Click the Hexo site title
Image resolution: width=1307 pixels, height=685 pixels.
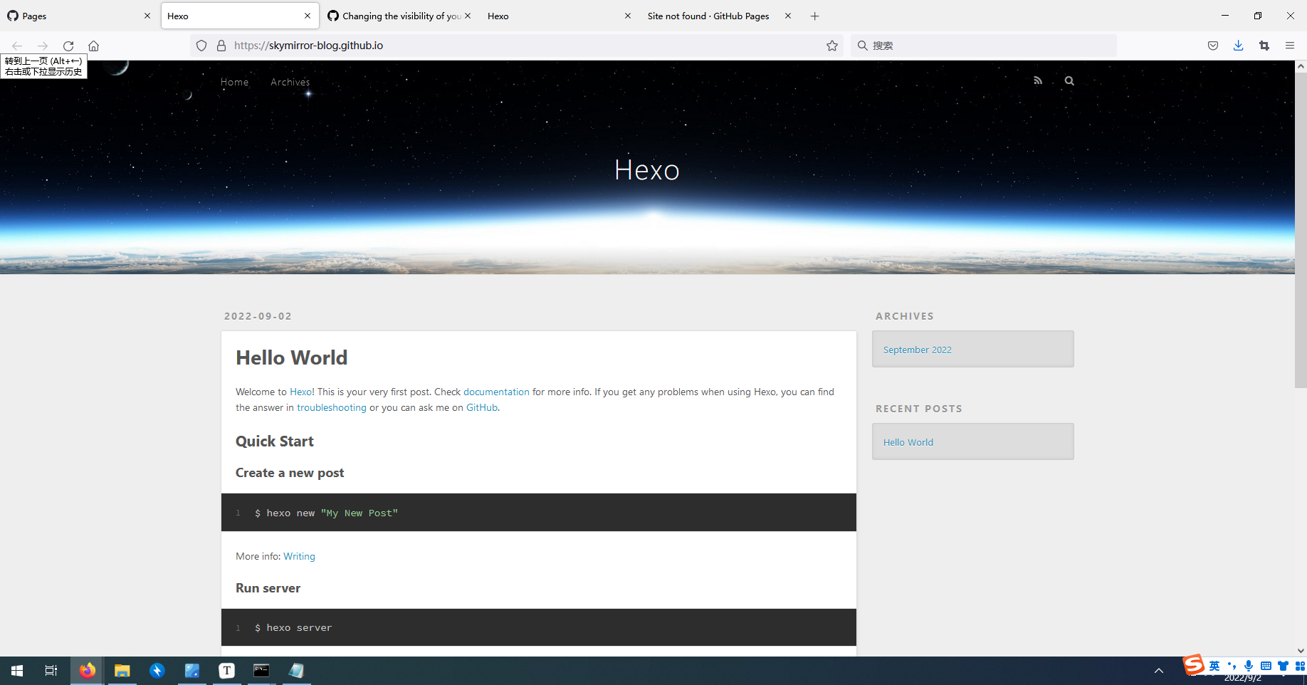tap(647, 170)
